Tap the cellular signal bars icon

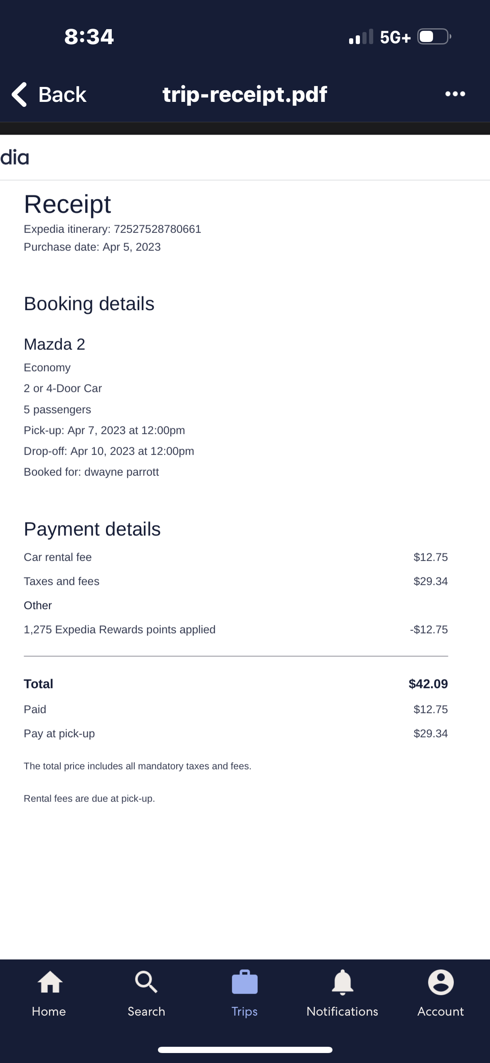[x=361, y=37]
